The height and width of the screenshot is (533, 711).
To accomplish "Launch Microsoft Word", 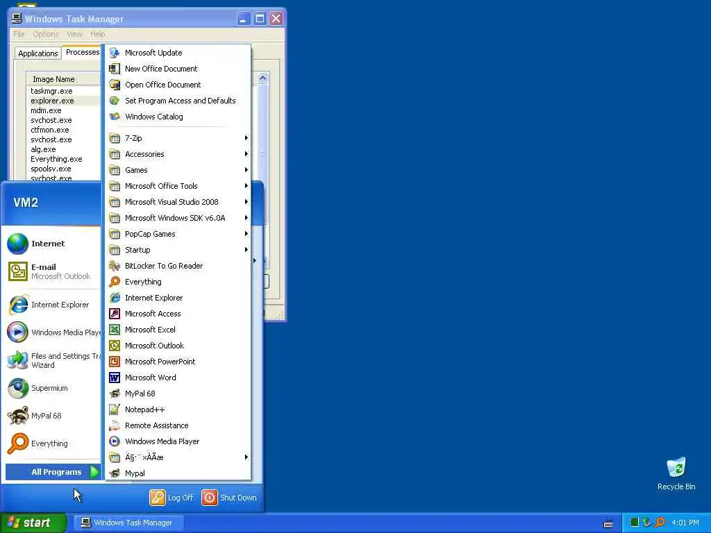I will (178, 378).
